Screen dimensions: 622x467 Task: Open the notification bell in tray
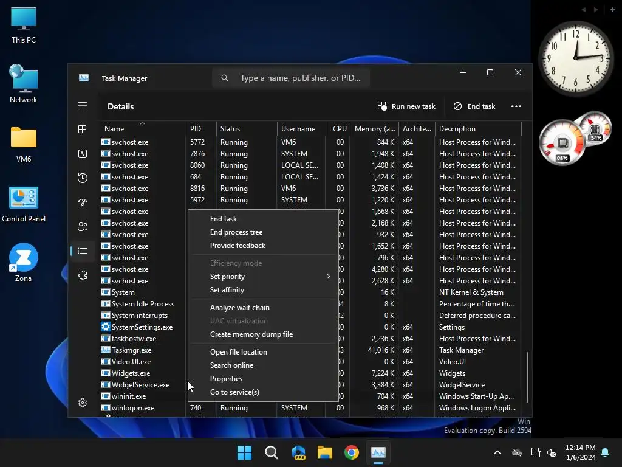click(606, 452)
